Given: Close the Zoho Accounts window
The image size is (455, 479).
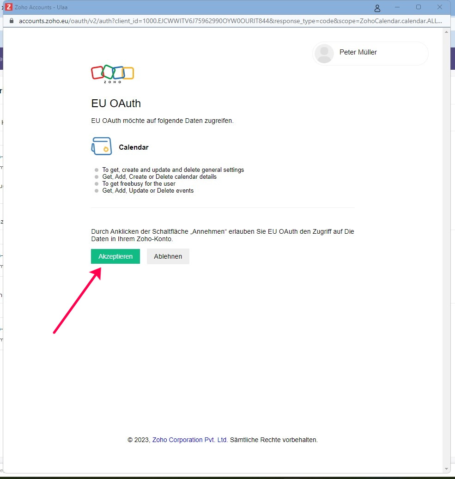Looking at the screenshot, I should [x=440, y=7].
